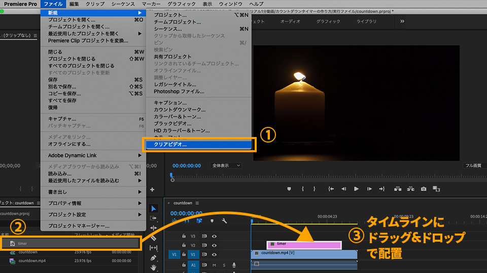Image resolution: width=487 pixels, height=273 pixels.
Task: Switch to ライブラリ workspace tab
Action: tap(366, 21)
